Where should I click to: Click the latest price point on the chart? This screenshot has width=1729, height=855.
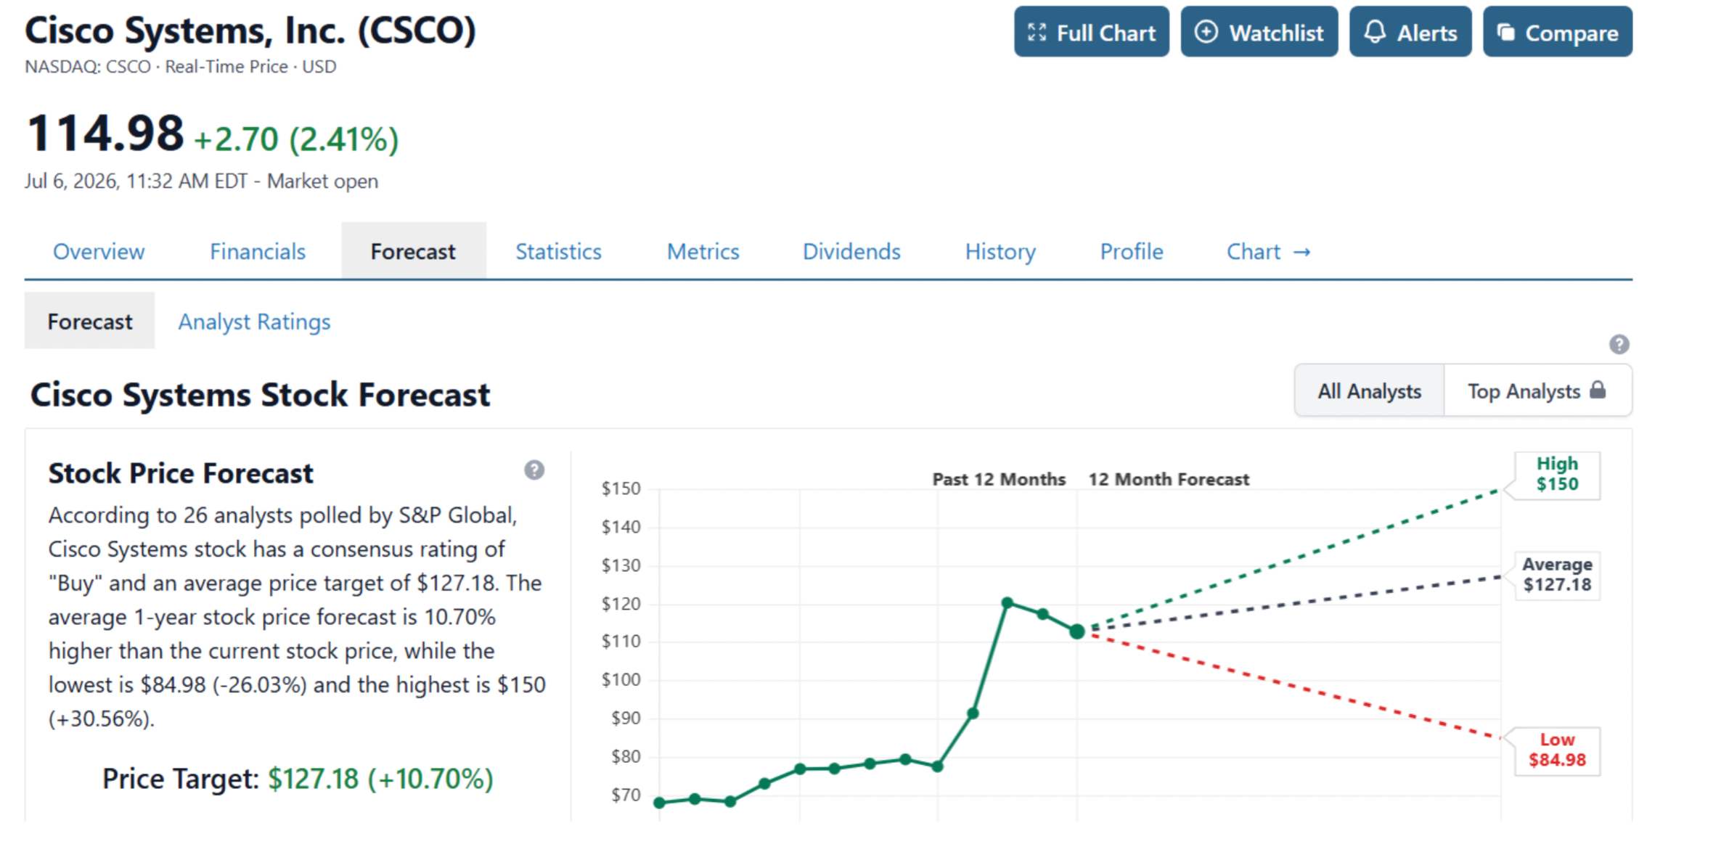click(x=1077, y=632)
